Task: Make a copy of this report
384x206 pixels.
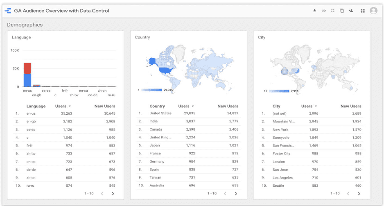Action: pyautogui.click(x=342, y=11)
